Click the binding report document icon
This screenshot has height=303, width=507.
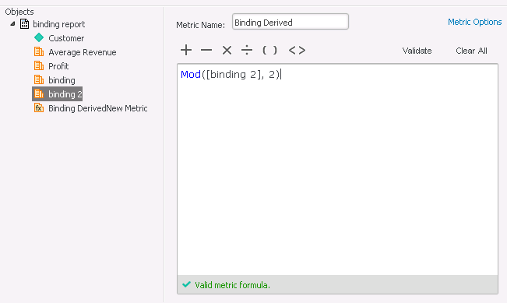click(x=25, y=24)
